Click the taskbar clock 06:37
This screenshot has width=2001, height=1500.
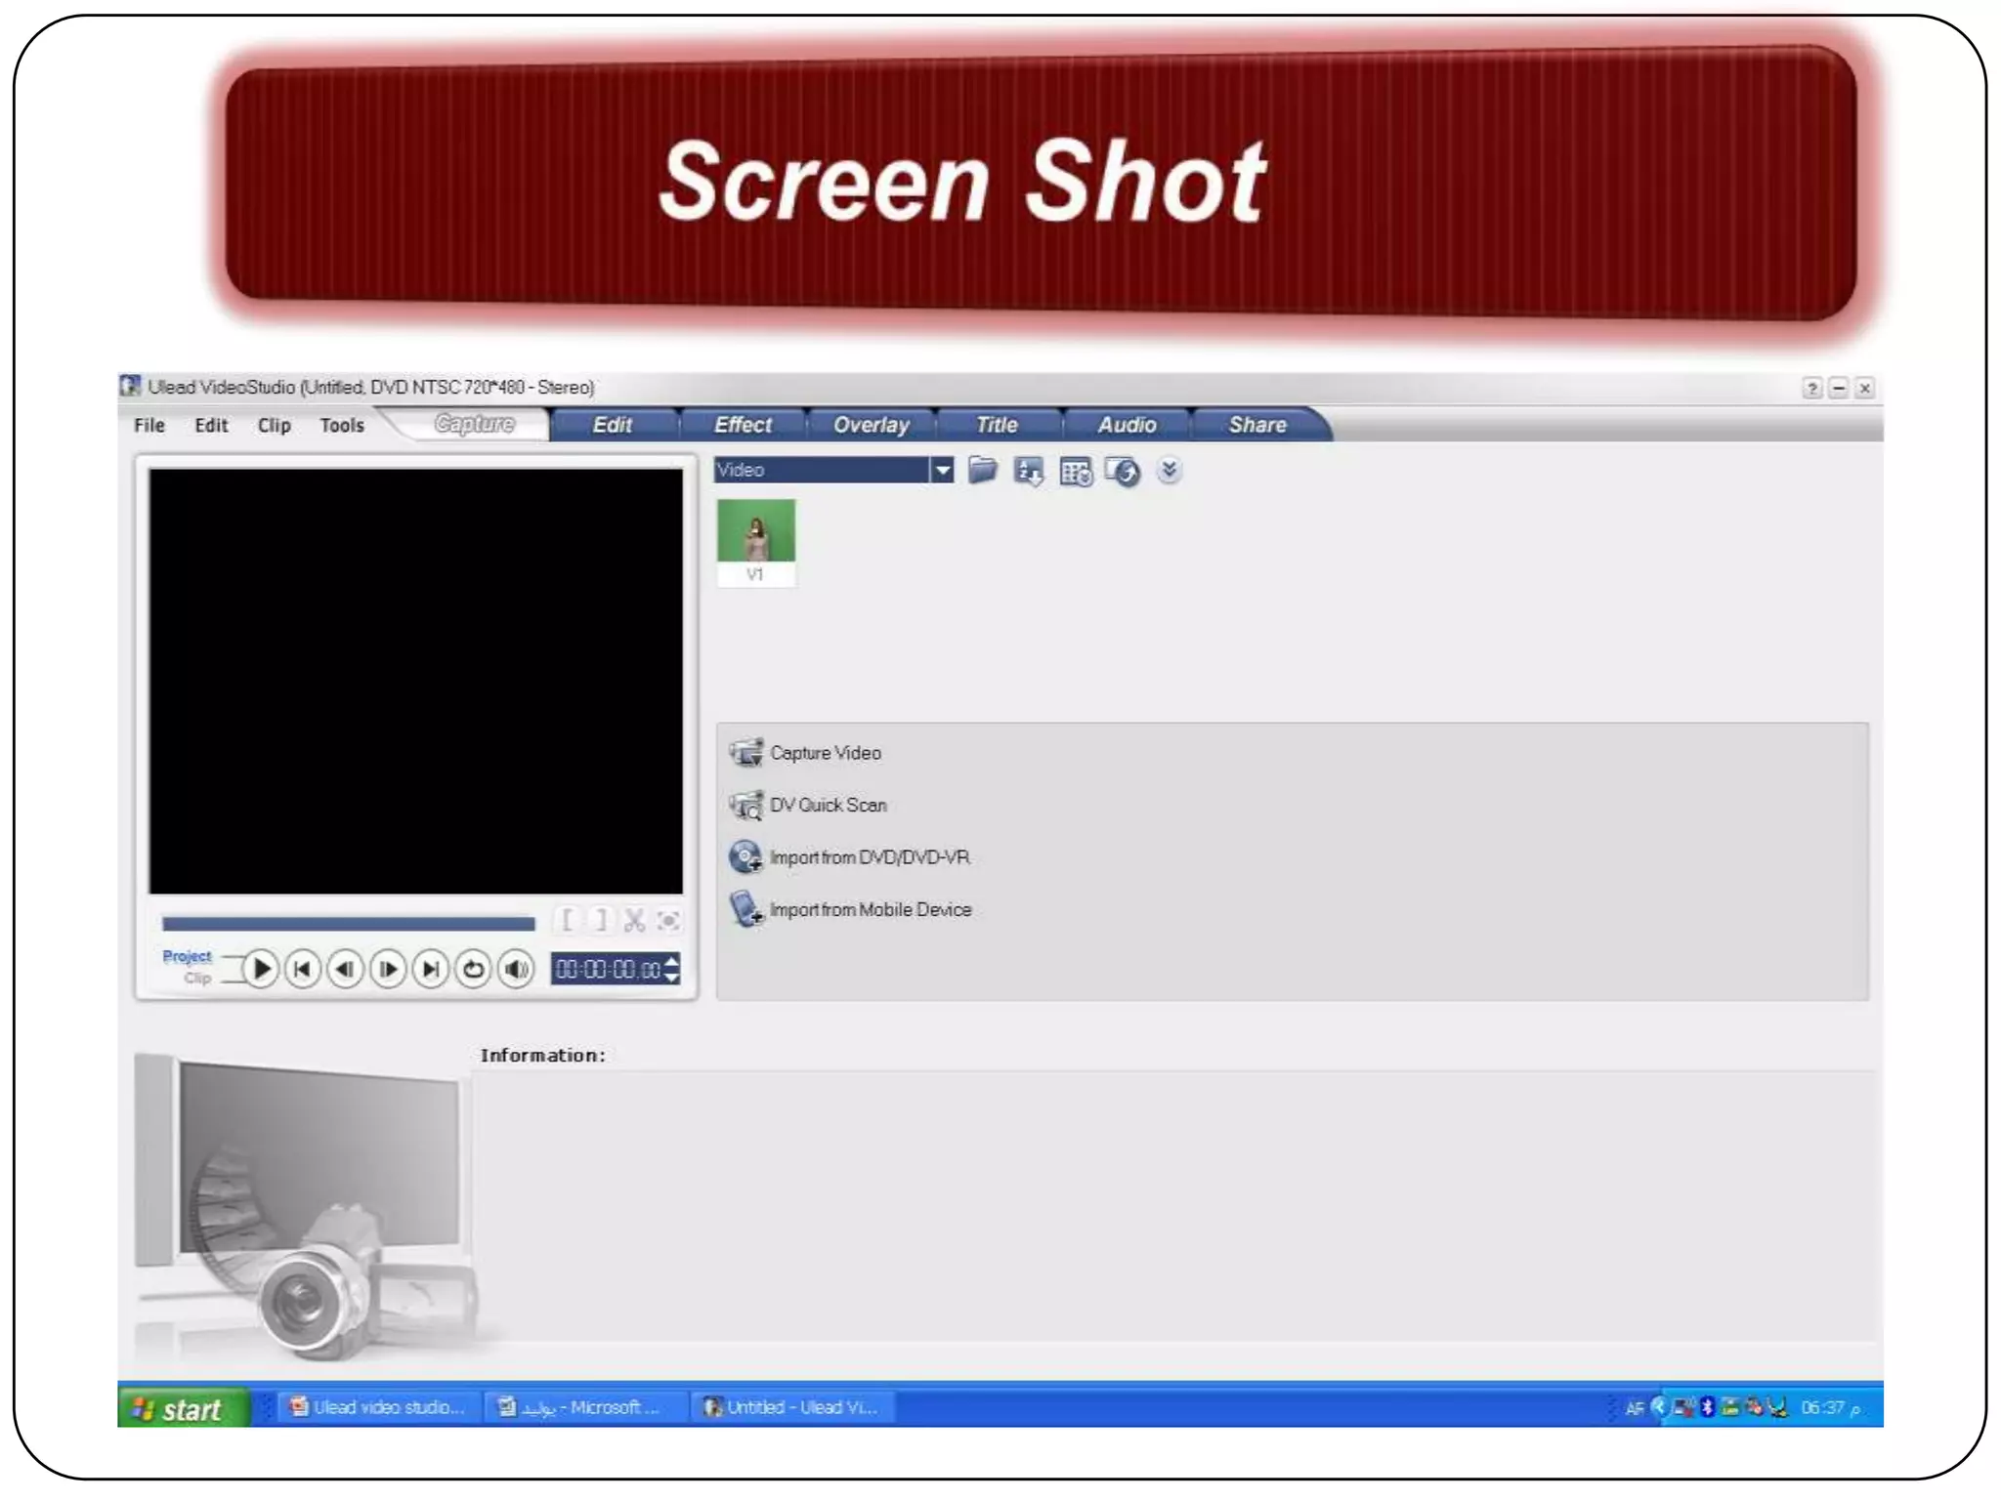pos(1830,1407)
